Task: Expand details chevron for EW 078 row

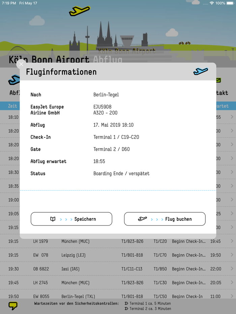Action: [232, 255]
